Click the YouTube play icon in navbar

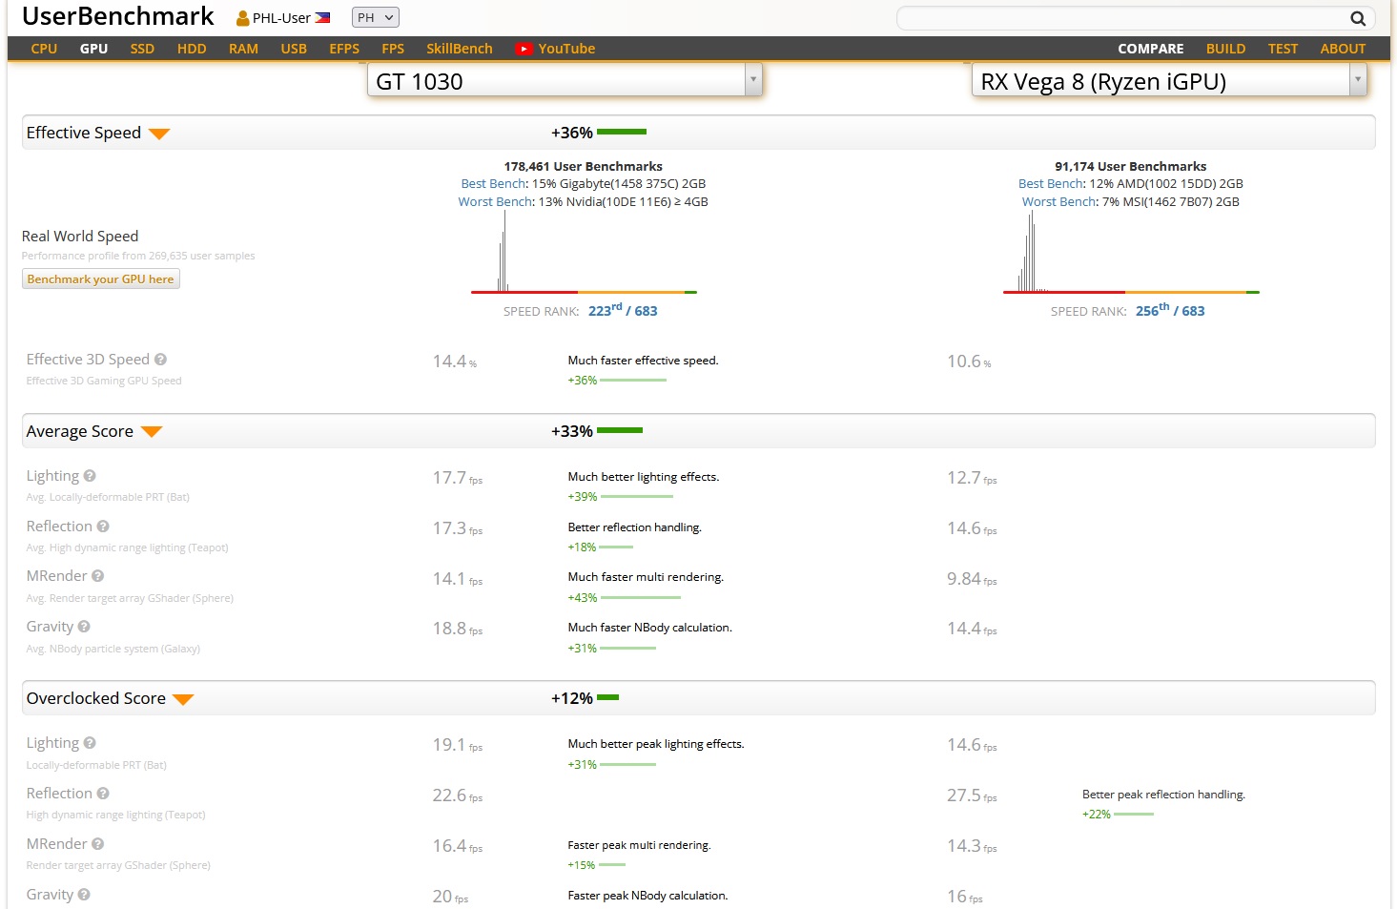524,49
